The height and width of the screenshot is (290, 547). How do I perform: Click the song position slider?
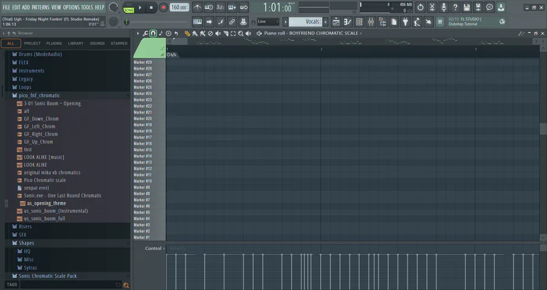pos(157,22)
